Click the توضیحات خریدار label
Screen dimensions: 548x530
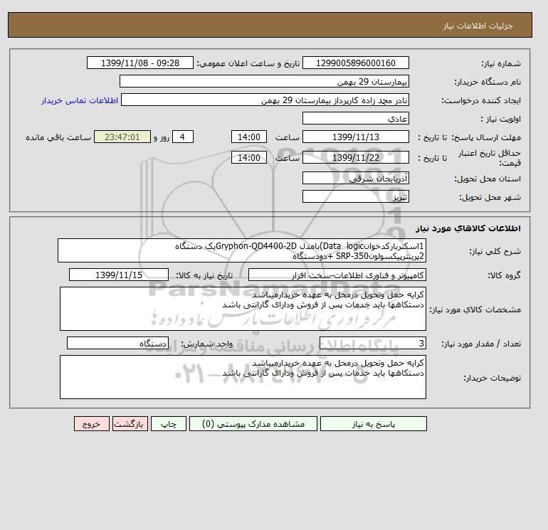point(492,378)
